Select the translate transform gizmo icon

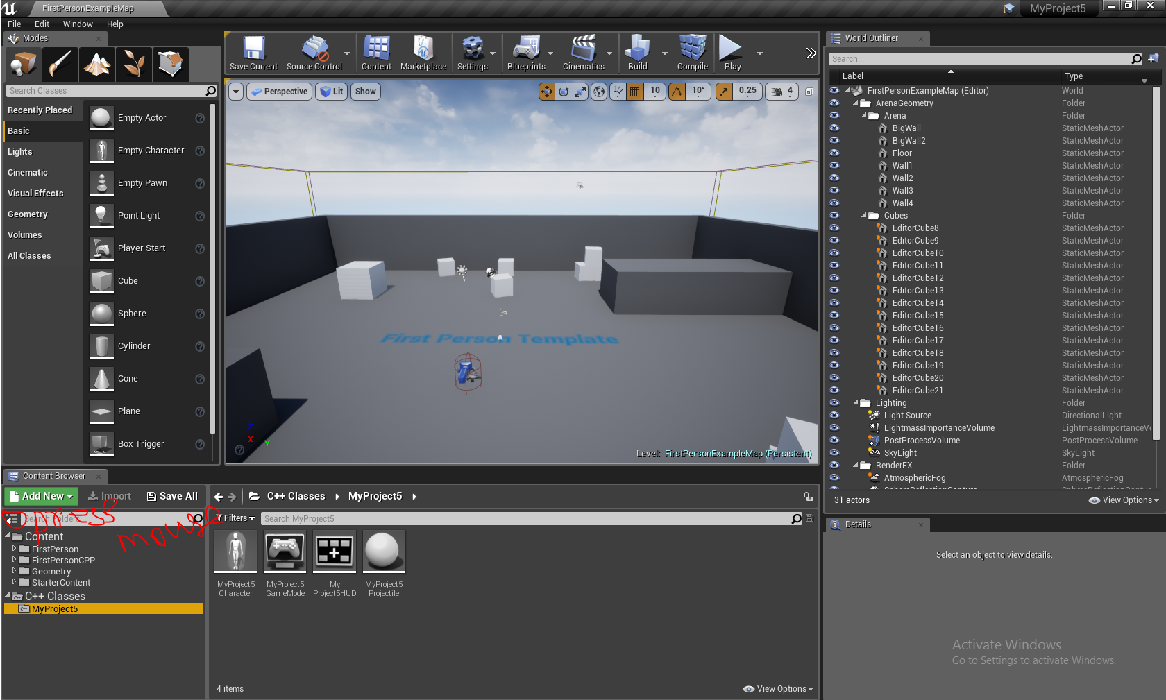click(547, 92)
